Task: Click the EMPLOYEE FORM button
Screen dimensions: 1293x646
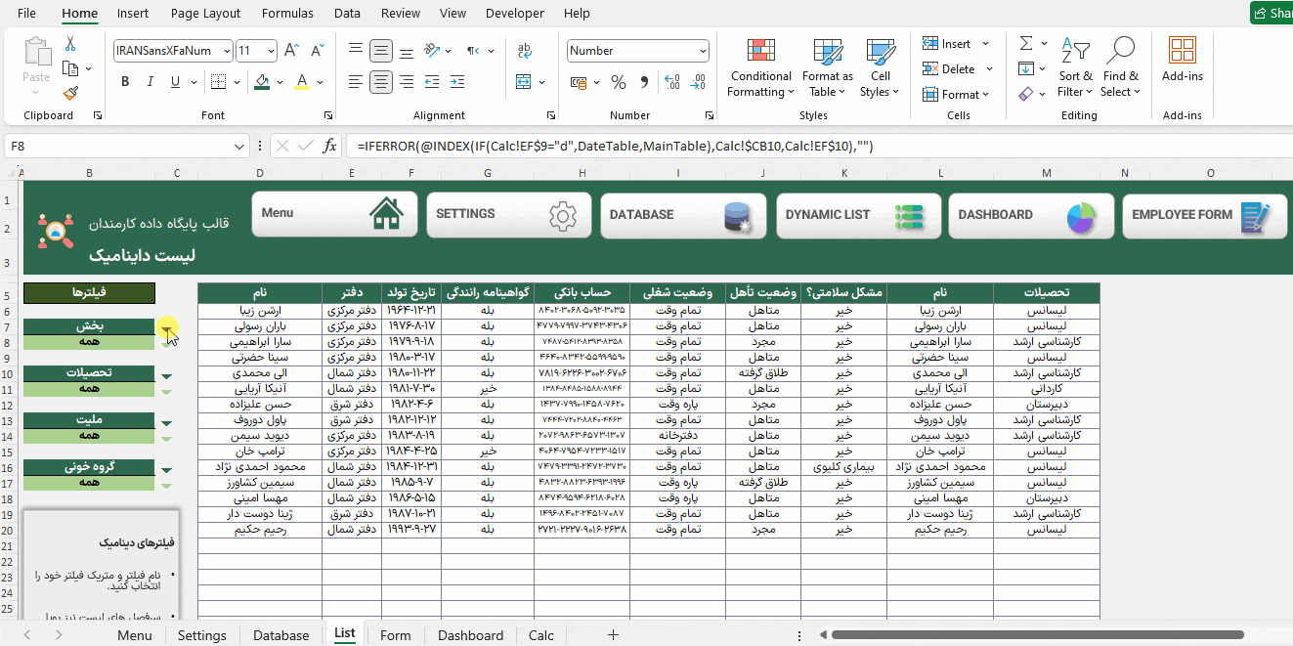Action: [x=1205, y=215]
